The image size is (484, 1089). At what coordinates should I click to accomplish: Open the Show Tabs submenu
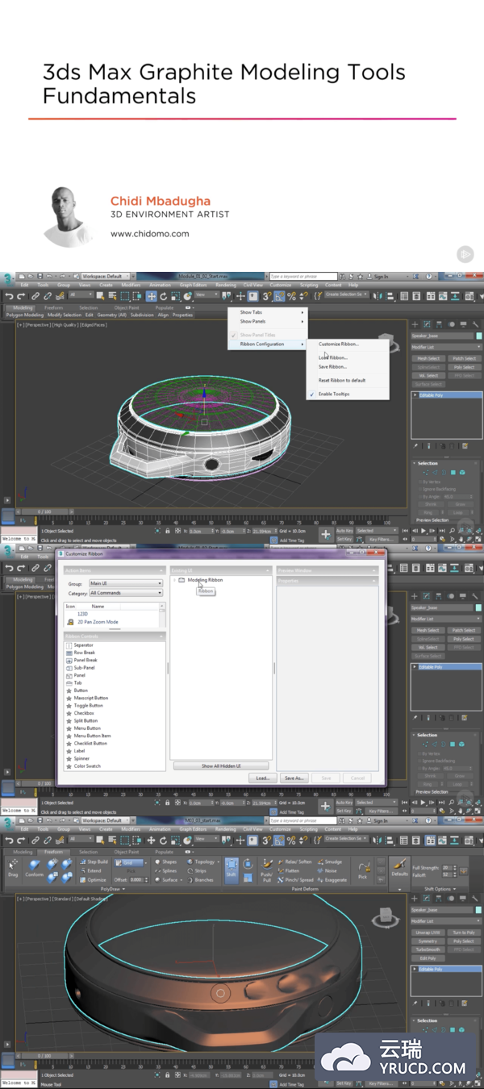269,312
